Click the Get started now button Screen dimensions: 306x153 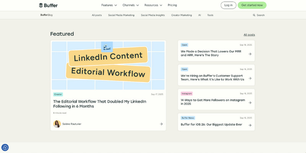point(252,5)
